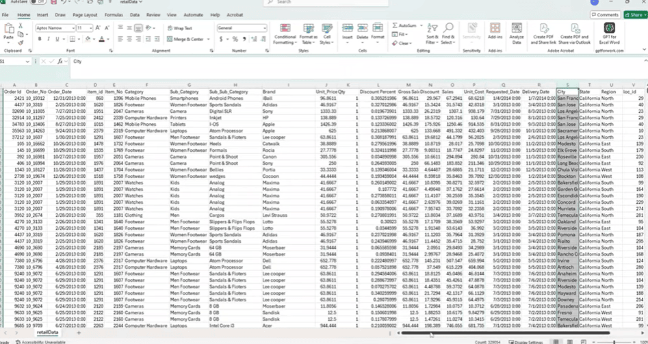Open Sort & Filter menu
This screenshot has height=344, width=648.
click(x=432, y=34)
